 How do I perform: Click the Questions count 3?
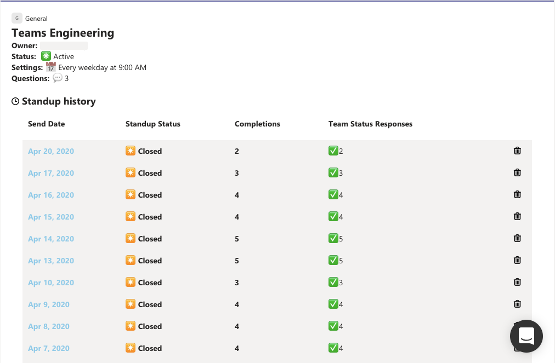[66, 78]
